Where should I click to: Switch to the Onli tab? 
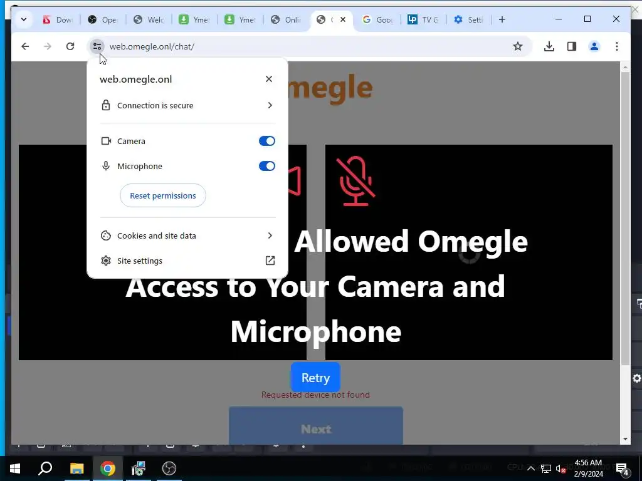click(x=286, y=19)
